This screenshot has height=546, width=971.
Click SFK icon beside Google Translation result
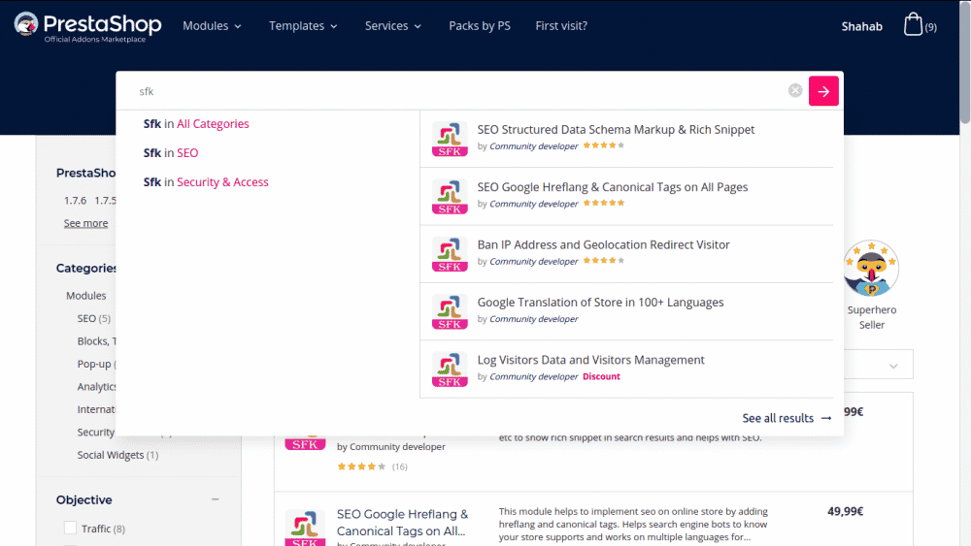pyautogui.click(x=450, y=311)
